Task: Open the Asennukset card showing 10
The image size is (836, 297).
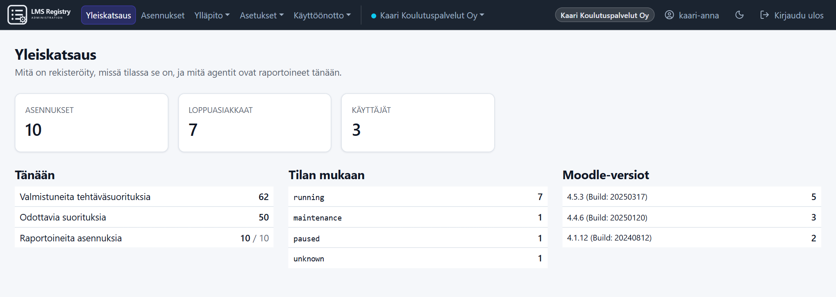Action: pyautogui.click(x=91, y=123)
